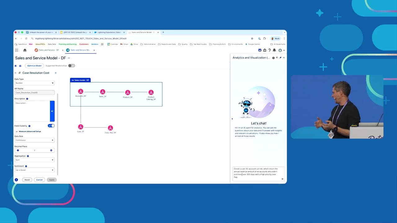Open the Chrome extensions puzzle icon
The image size is (397, 223).
265,38
